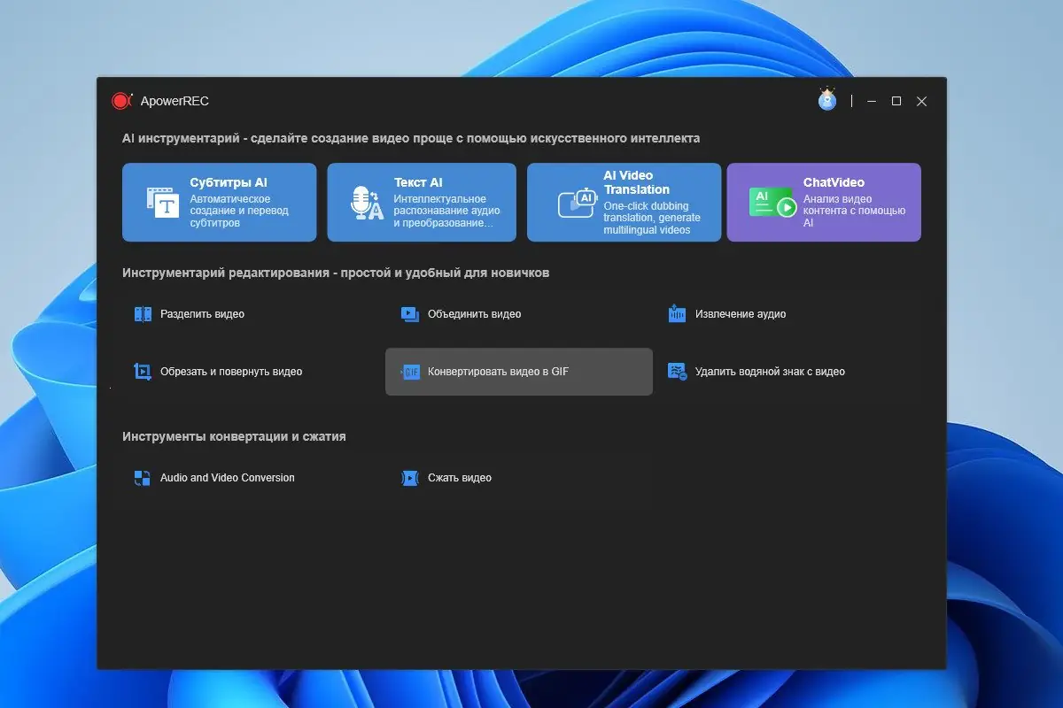Close the ApowerREC window
The height and width of the screenshot is (708, 1063).
pyautogui.click(x=921, y=102)
